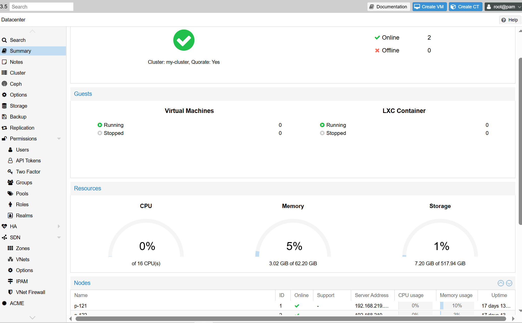Image resolution: width=522 pixels, height=323 pixels.
Task: Click the Ceph icon in sidebar
Action: pos(4,84)
